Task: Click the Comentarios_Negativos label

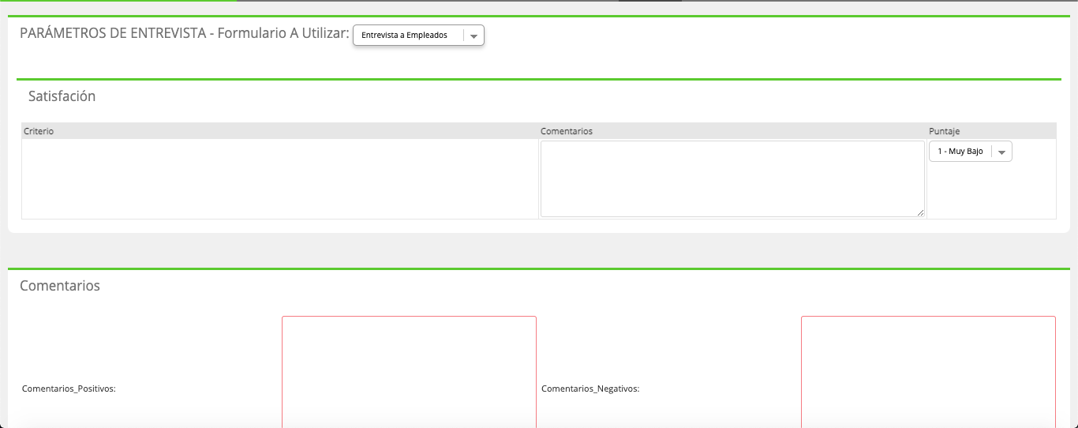Action: click(590, 389)
